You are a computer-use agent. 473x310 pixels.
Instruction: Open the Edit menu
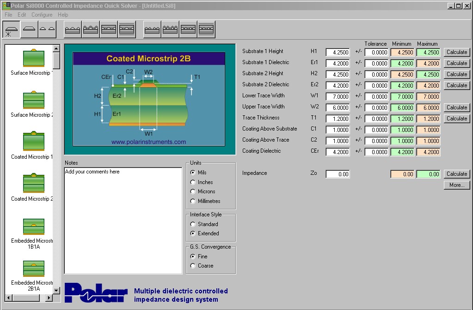[22, 15]
